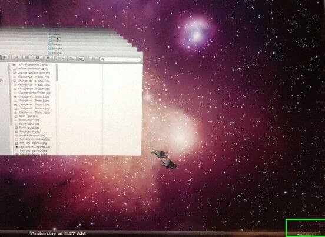Click force-quit1.jpg file icon
The width and height of the screenshot is (325, 237).
pyautogui.click(x=16, y=120)
